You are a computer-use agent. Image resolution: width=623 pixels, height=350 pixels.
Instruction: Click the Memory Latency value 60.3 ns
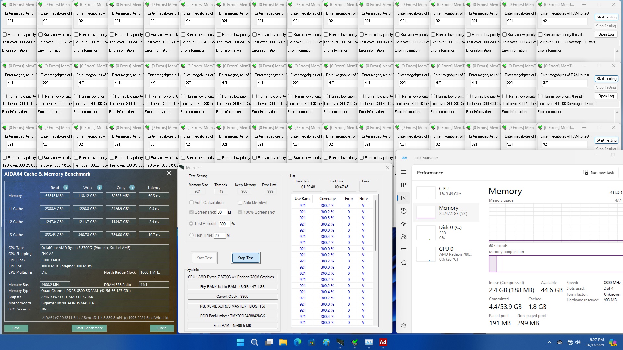154,196
